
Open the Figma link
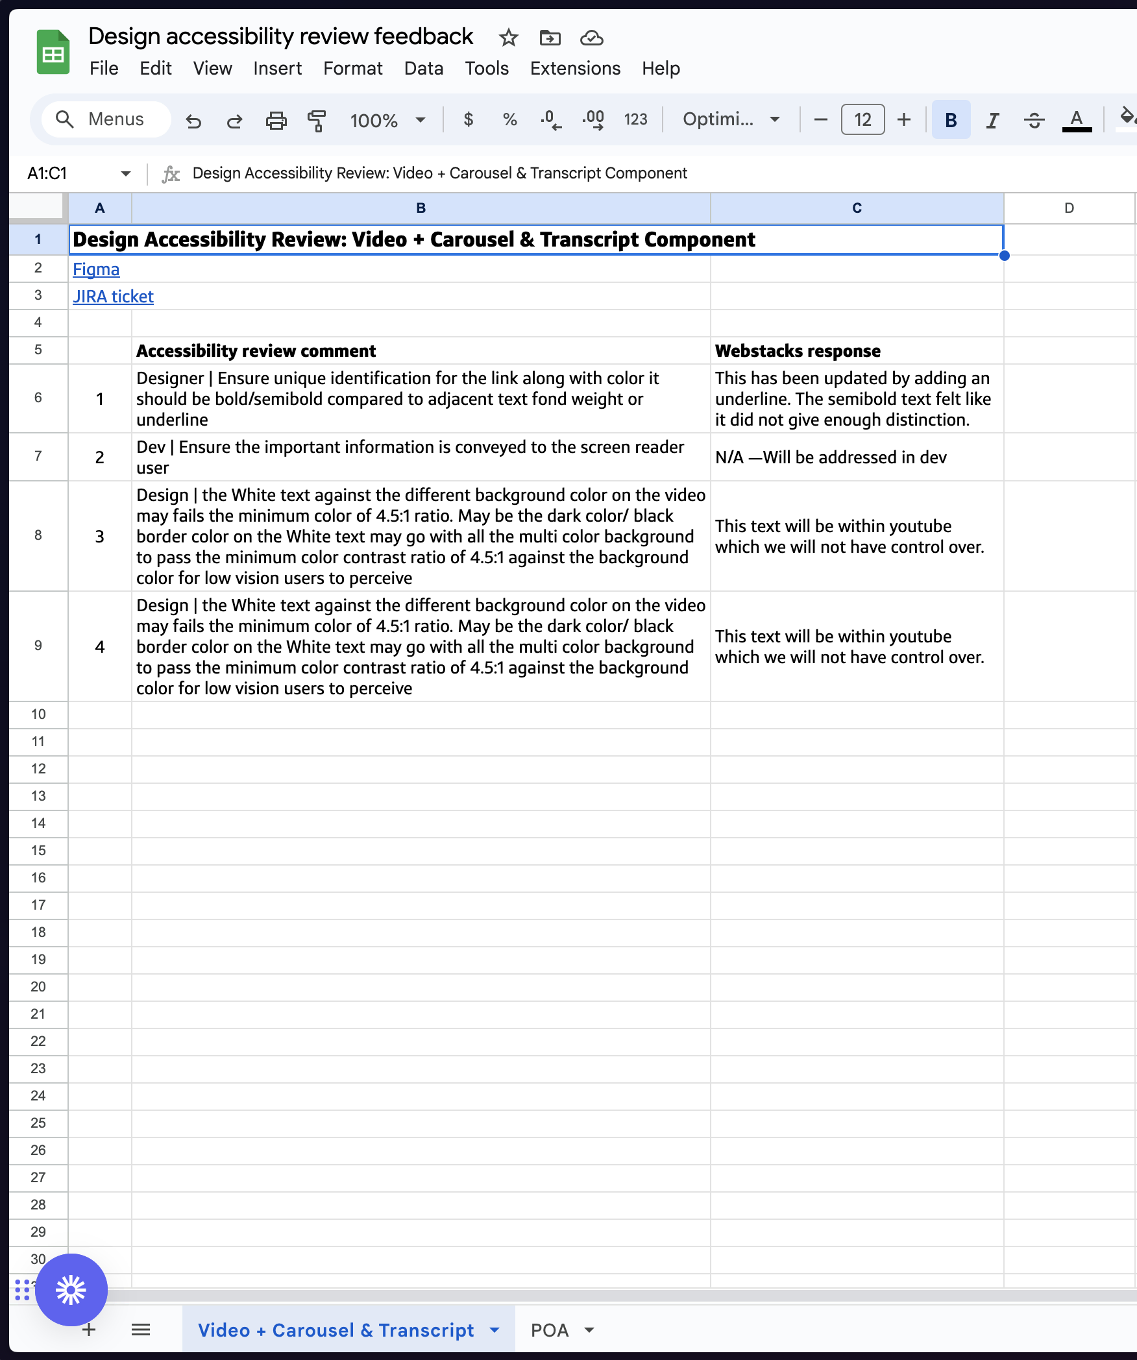coord(96,269)
